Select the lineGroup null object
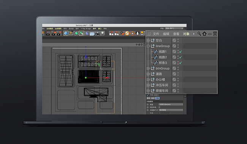The image size is (247, 144). pos(163,46)
